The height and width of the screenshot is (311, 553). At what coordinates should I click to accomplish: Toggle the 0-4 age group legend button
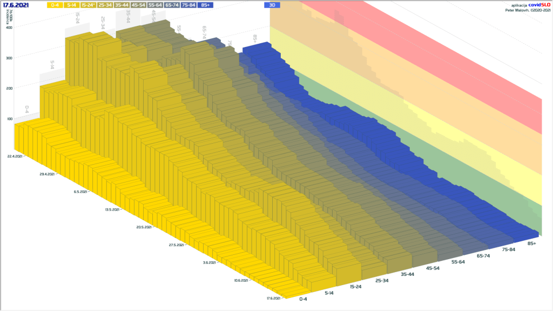click(55, 5)
